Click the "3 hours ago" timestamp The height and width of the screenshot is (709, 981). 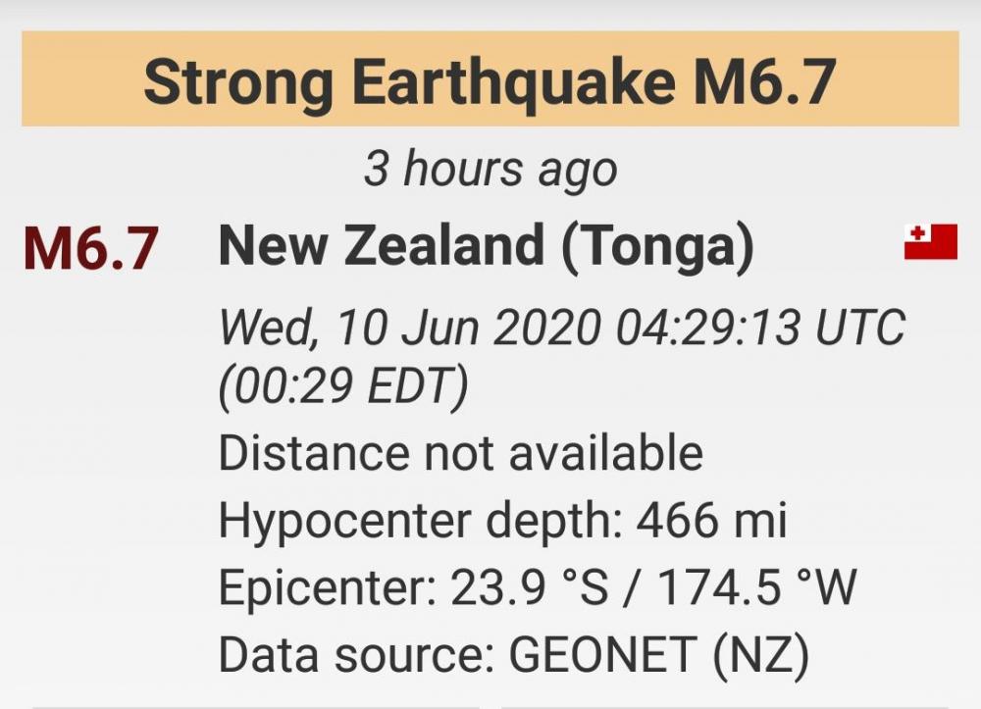(x=490, y=170)
